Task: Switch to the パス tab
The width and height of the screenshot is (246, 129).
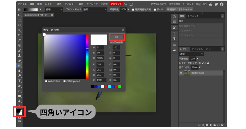Action: point(208,49)
